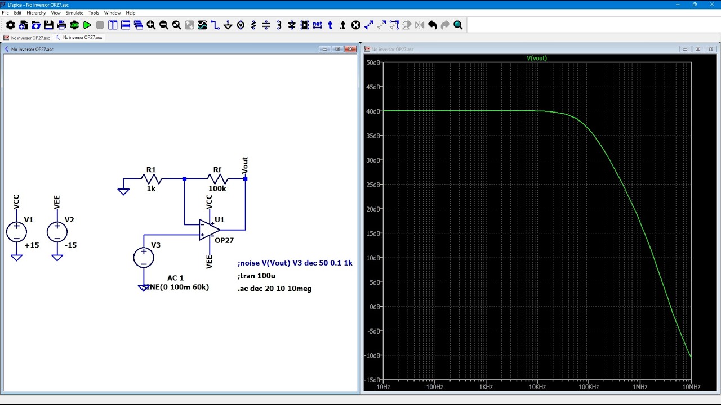Select the Duplicate tool
Image resolution: width=721 pixels, height=405 pixels.
tap(368, 25)
